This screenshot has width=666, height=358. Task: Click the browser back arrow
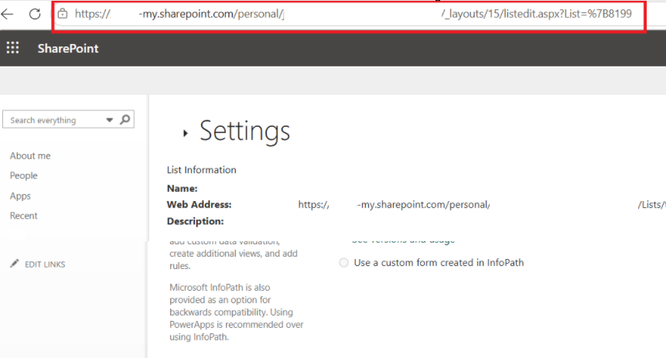pos(7,14)
